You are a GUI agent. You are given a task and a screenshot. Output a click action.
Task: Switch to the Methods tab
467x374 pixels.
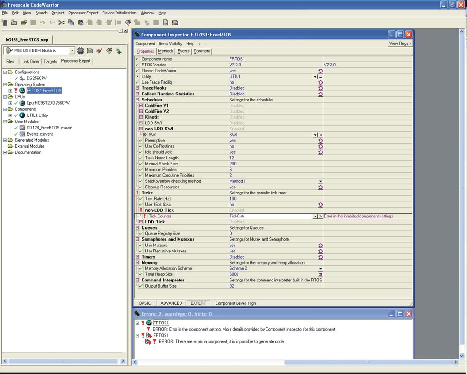click(165, 51)
